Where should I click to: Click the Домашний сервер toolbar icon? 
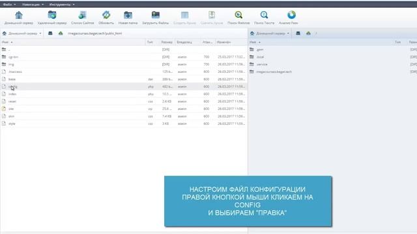19,18
